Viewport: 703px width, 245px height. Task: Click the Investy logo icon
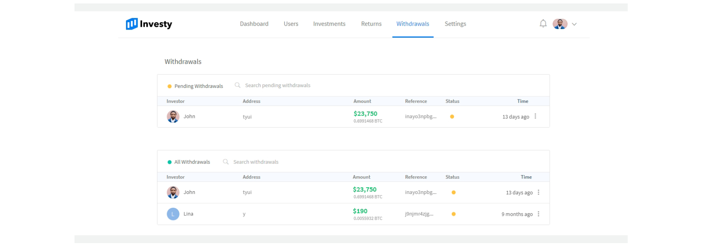pos(131,24)
